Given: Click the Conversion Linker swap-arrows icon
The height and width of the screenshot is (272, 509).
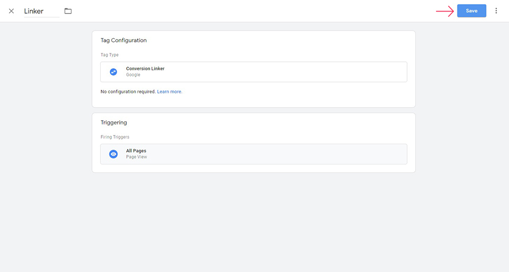Looking at the screenshot, I should (113, 72).
